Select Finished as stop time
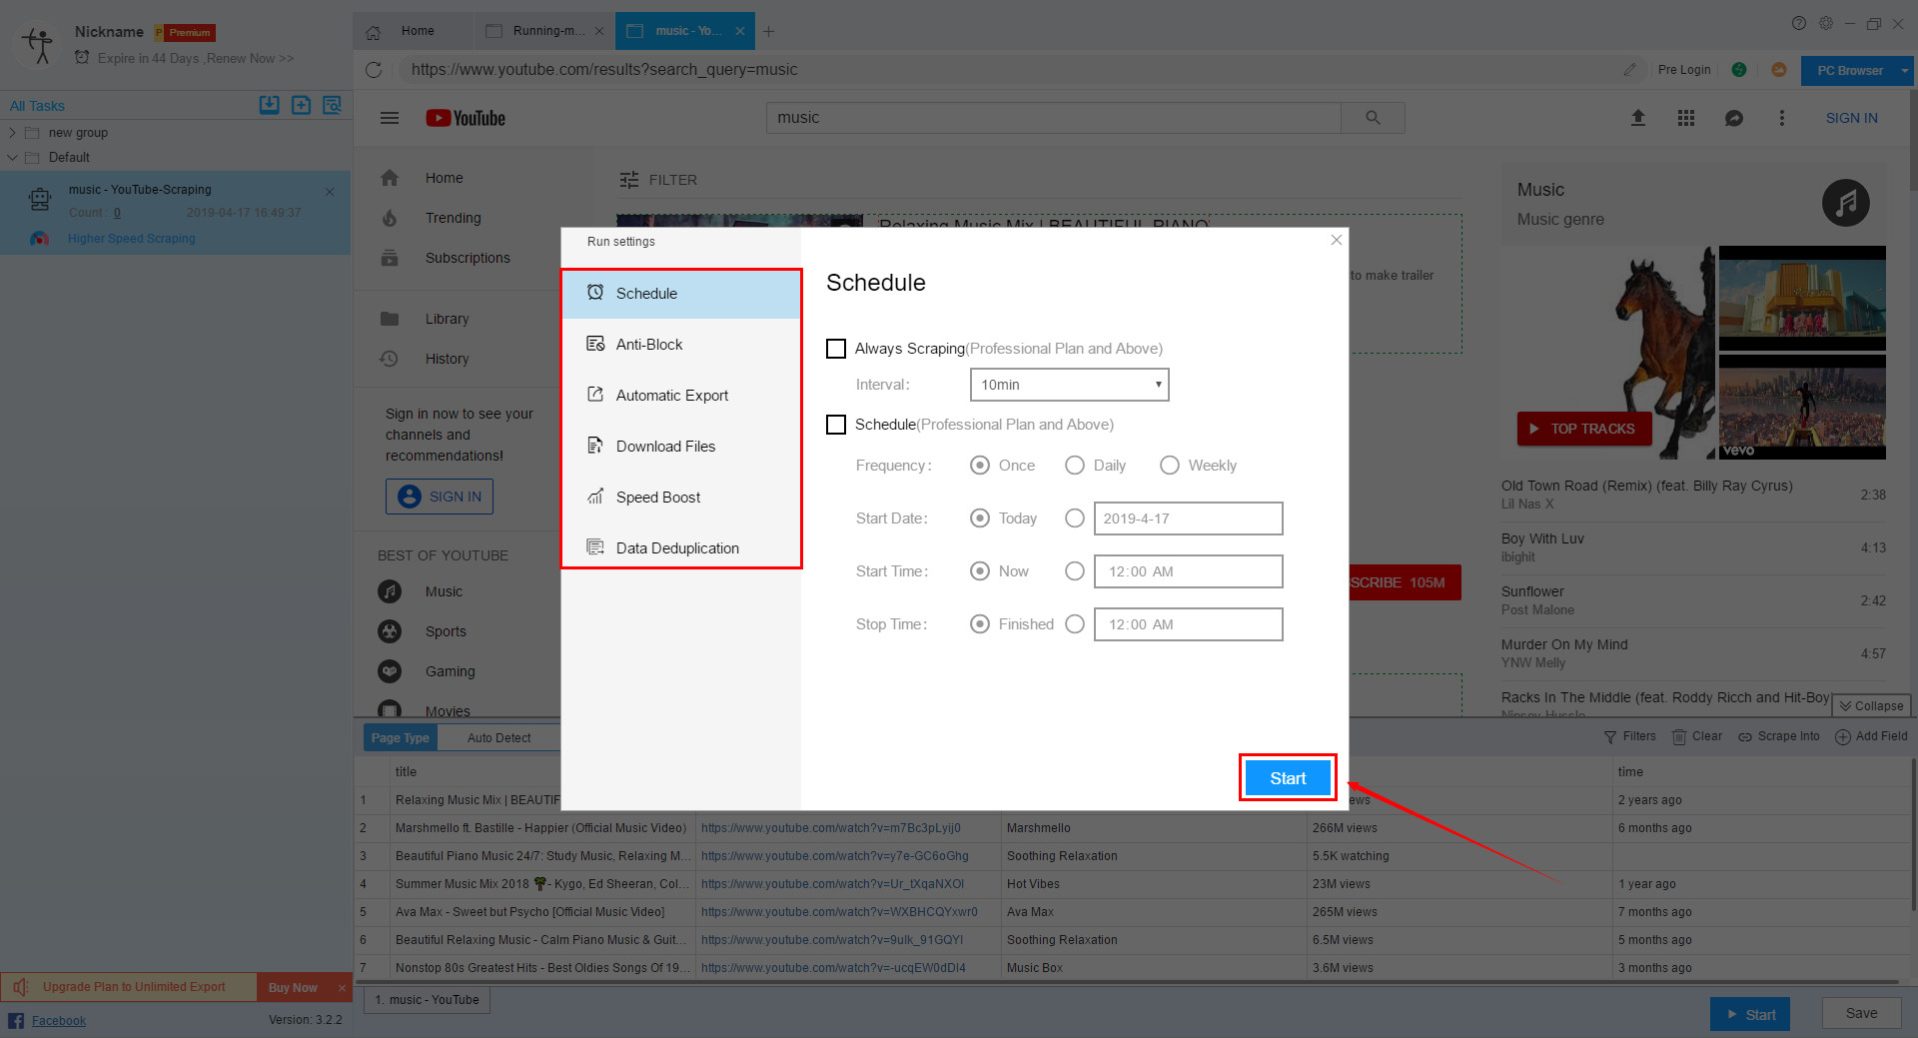 (980, 624)
